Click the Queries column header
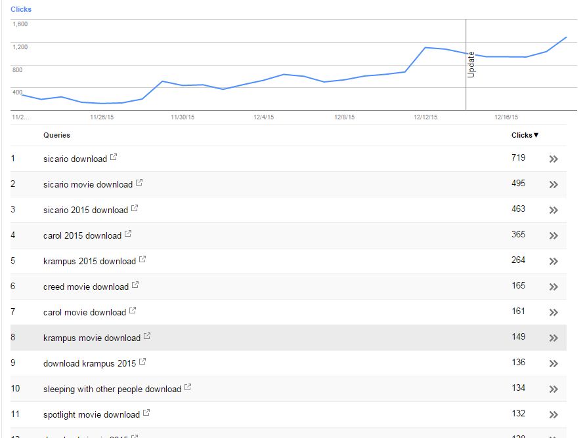The width and height of the screenshot is (585, 438). pos(56,135)
